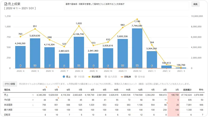Click the 来店客数 3月 cell showing 28

(177, 105)
